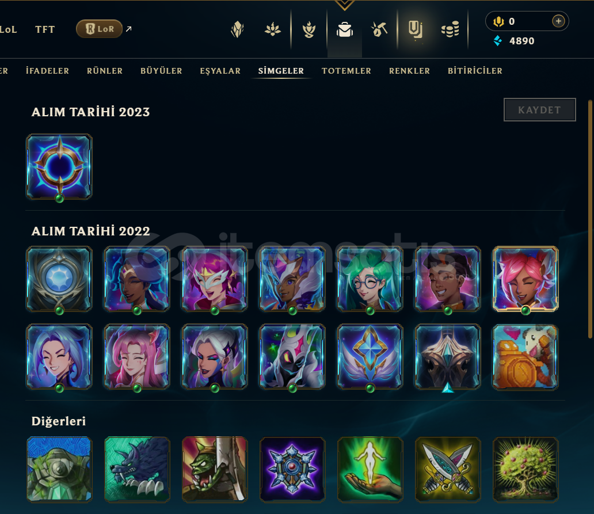The image size is (594, 514).
Task: Switch to the TFT tab
Action: click(x=45, y=29)
